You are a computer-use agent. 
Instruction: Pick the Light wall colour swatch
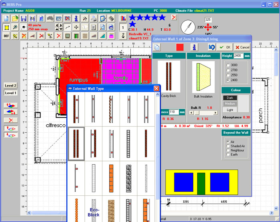tap(230, 110)
